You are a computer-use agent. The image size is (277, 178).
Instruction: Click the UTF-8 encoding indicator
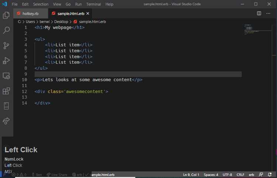pos(227,175)
